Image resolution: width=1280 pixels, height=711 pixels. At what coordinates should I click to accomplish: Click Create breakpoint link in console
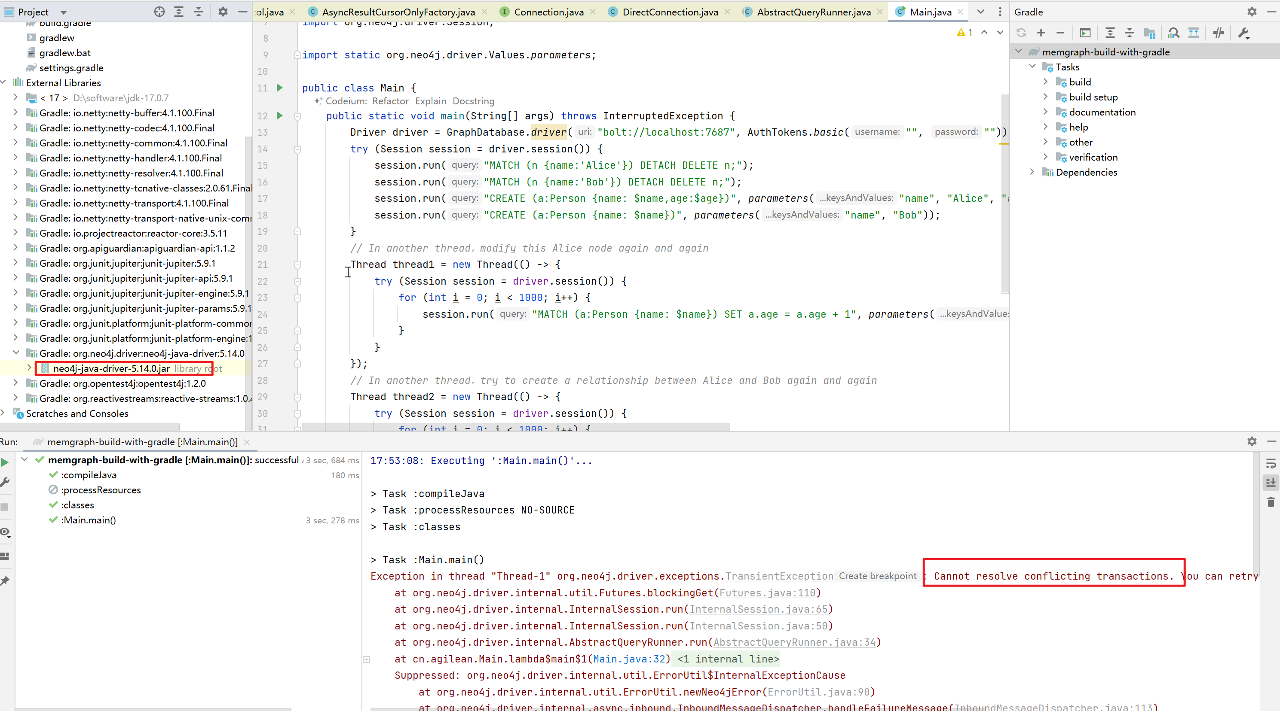(878, 576)
